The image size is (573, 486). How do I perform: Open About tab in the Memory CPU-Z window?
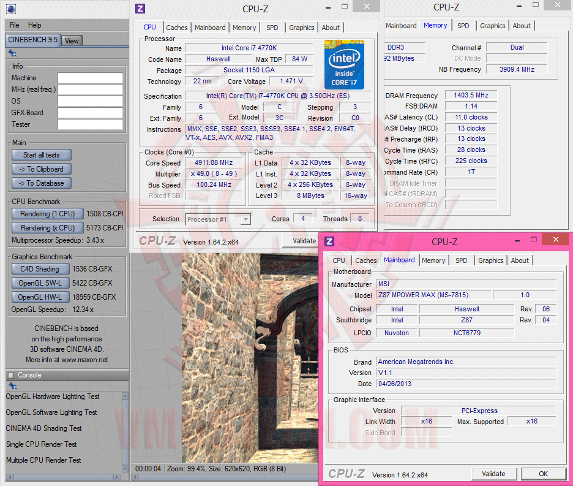click(522, 26)
